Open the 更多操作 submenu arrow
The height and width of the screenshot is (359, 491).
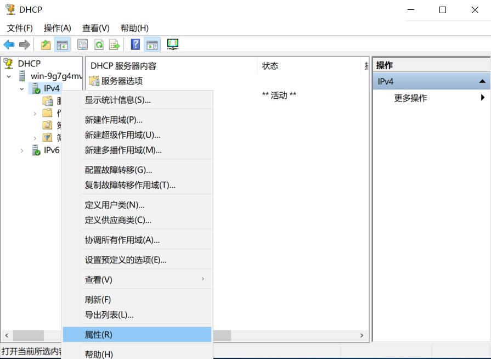click(x=483, y=98)
